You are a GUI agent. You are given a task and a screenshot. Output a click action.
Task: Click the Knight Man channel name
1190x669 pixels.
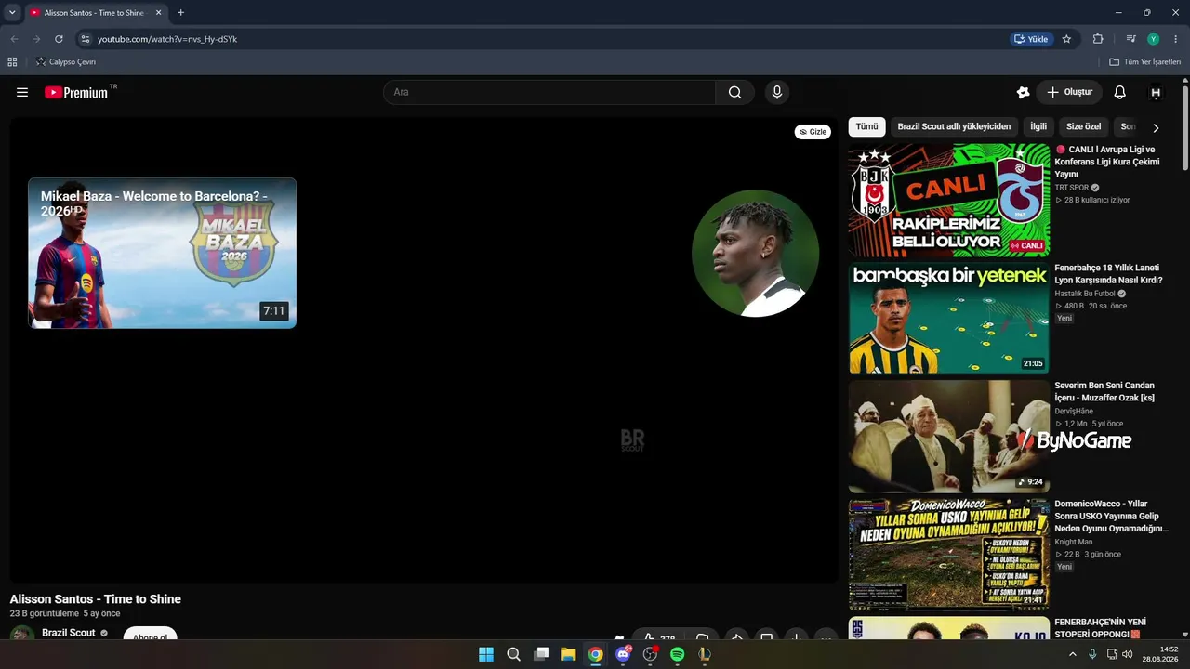(1073, 542)
